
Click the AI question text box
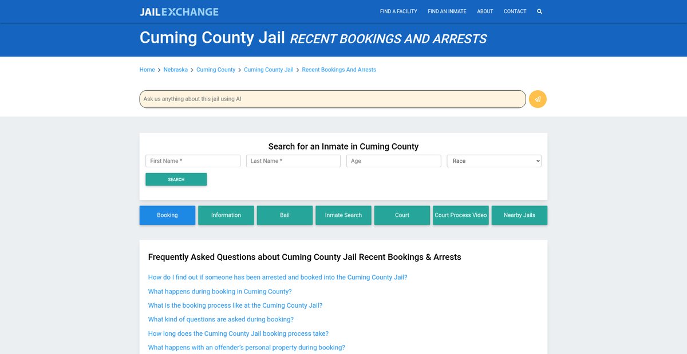click(332, 99)
